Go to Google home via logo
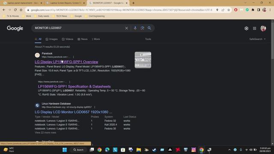This screenshot has height=154, width=274. tap(15, 28)
